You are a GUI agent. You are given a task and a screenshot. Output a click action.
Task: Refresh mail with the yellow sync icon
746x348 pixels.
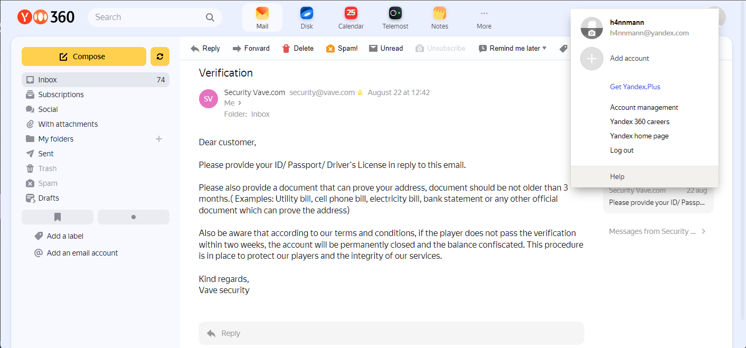pos(160,57)
